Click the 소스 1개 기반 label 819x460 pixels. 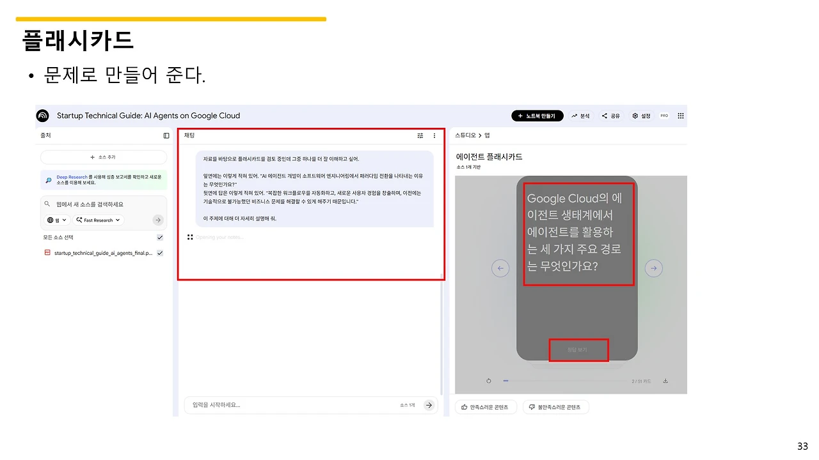[x=468, y=167]
